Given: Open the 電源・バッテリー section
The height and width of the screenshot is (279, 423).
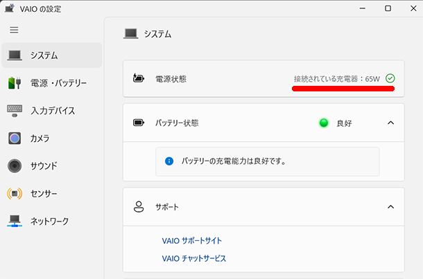Looking at the screenshot, I should (52, 83).
